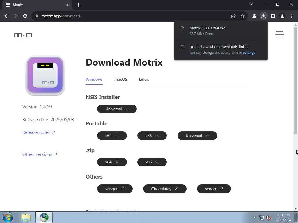
Task: Download the .zip x86 build
Action: click(x=152, y=162)
